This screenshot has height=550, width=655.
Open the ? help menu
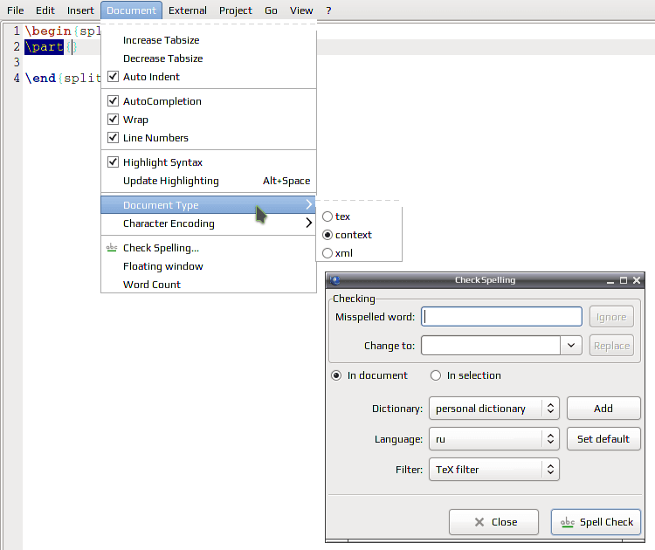coord(328,10)
